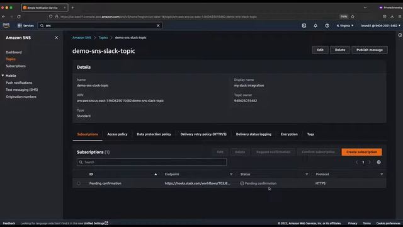Switch to the Subscriptions tab

[88, 134]
